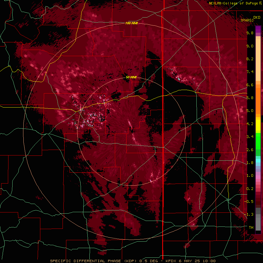Click the TH threshold label
The image size is (263, 263).
point(251,228)
